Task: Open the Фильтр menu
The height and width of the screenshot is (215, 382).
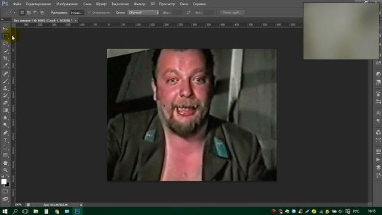Action: pyautogui.click(x=139, y=4)
